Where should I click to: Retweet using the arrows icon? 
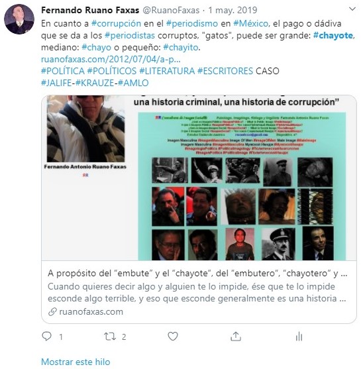(x=110, y=337)
